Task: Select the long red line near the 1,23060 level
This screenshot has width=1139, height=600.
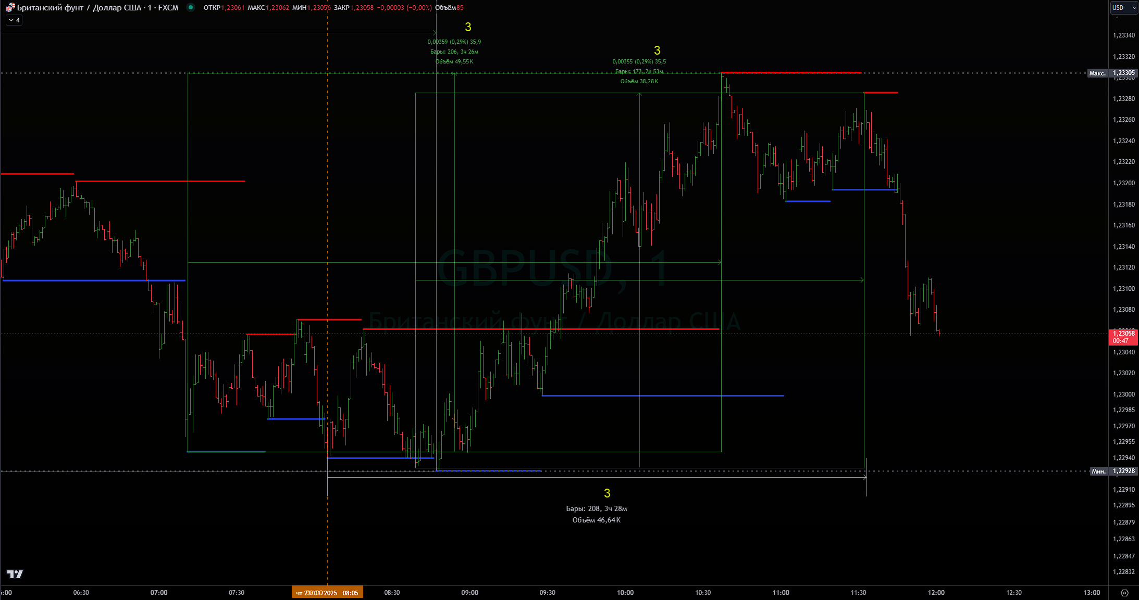Action: (541, 329)
